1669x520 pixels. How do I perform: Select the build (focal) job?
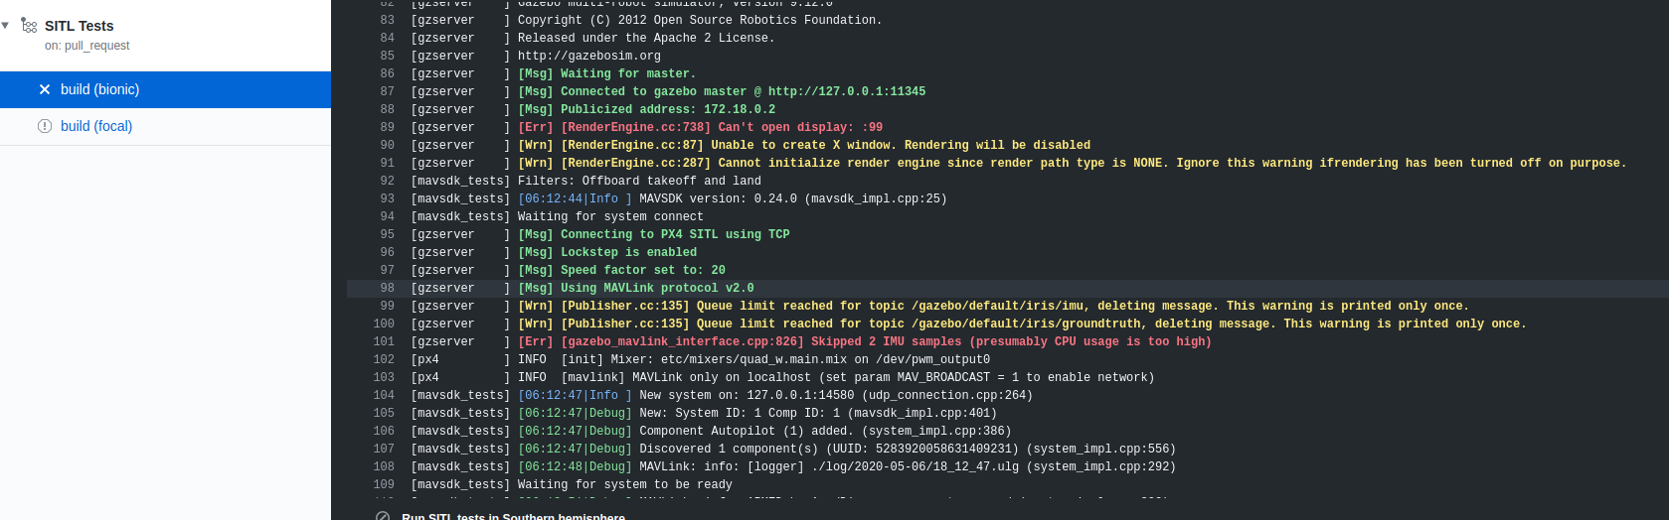165,126
